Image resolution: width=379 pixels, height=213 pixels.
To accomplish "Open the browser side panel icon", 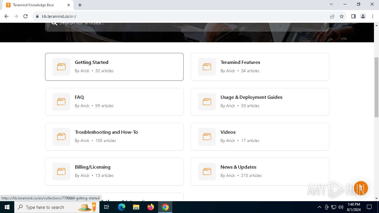I will point(353,16).
